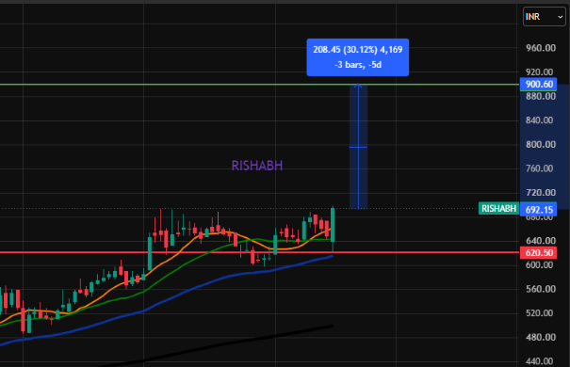Viewport: 570px width, 367px height.
Task: Click the 520.00 price axis value
Action: 539,313
